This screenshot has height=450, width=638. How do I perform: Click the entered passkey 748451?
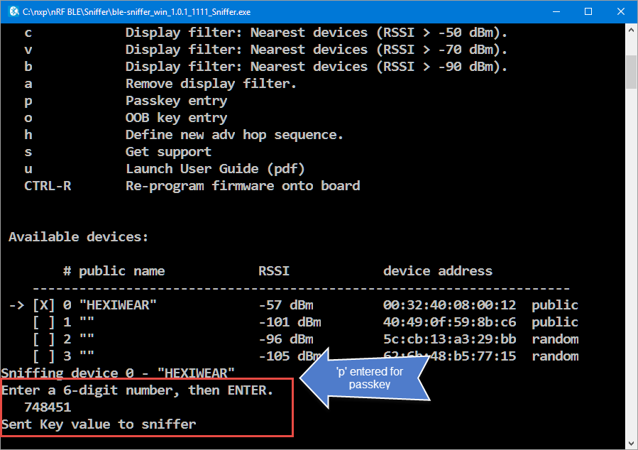pyautogui.click(x=48, y=407)
